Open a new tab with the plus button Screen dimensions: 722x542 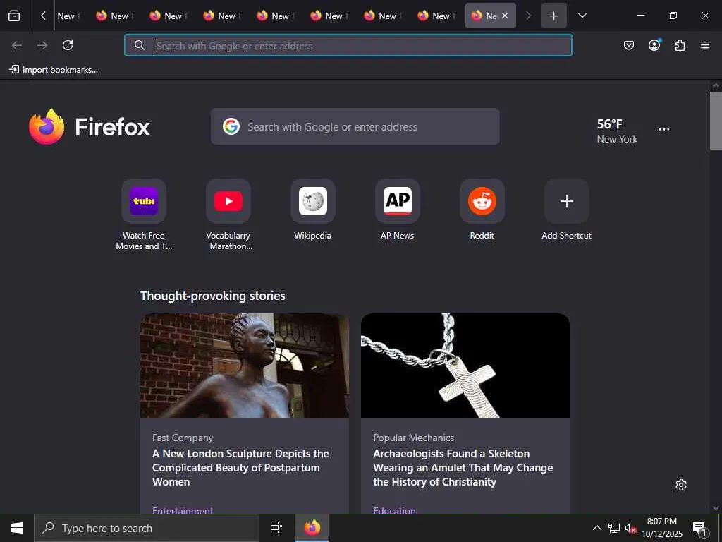click(554, 16)
